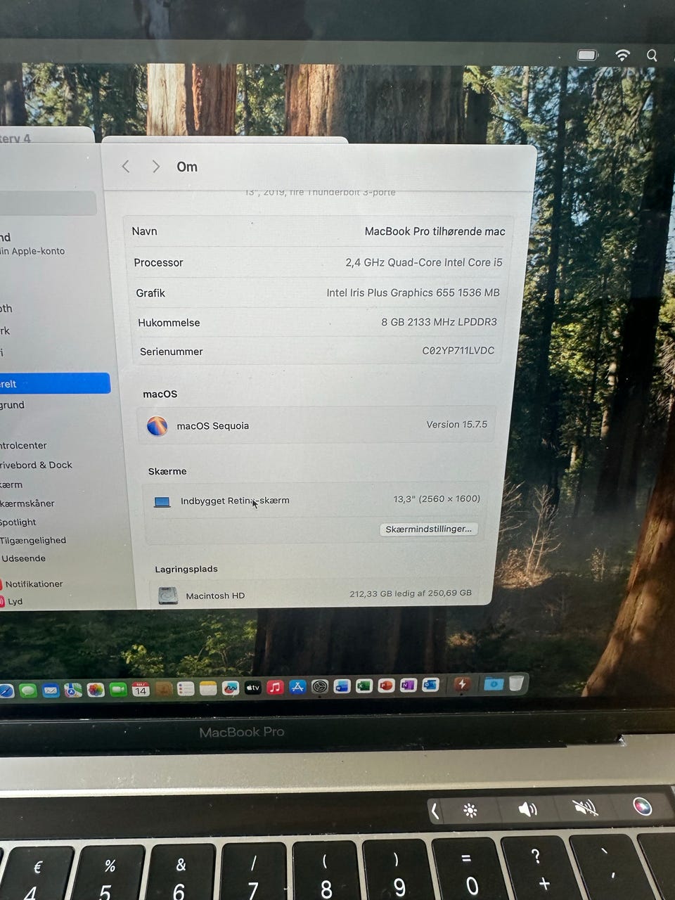This screenshot has height=900, width=675.
Task: Click the battery icon in menu bar
Action: (x=588, y=55)
